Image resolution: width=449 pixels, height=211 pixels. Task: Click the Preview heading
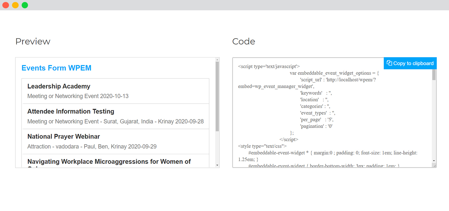[33, 42]
